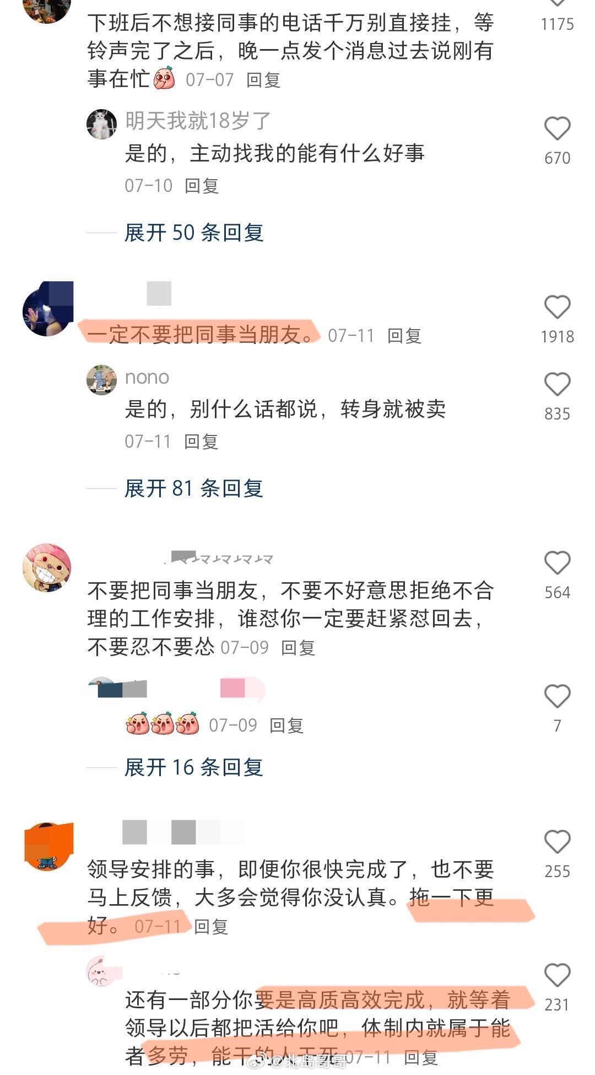Expand 50 more replies
Image resolution: width=595 pixels, height=1075 pixels.
(x=194, y=233)
